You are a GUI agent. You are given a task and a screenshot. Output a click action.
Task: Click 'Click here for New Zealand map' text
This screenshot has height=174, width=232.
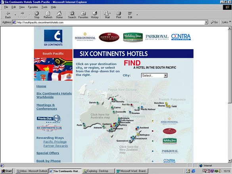[129, 149]
